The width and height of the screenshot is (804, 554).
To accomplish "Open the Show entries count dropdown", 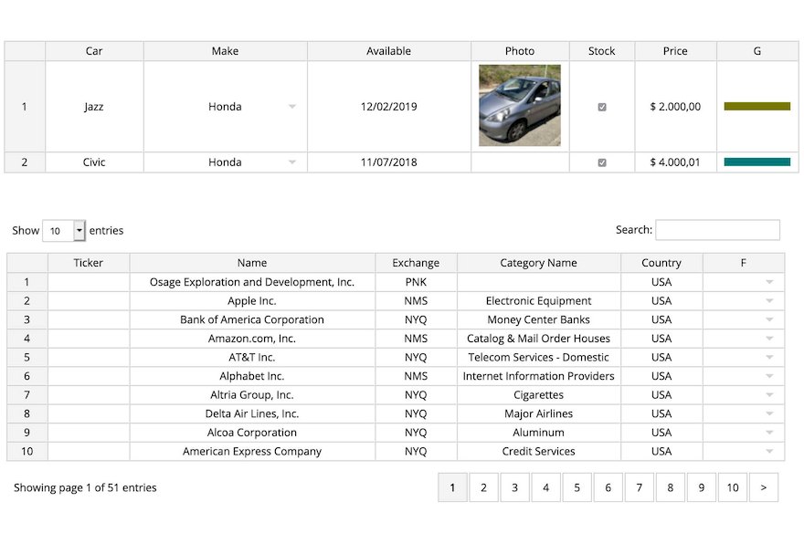I will pos(64,231).
